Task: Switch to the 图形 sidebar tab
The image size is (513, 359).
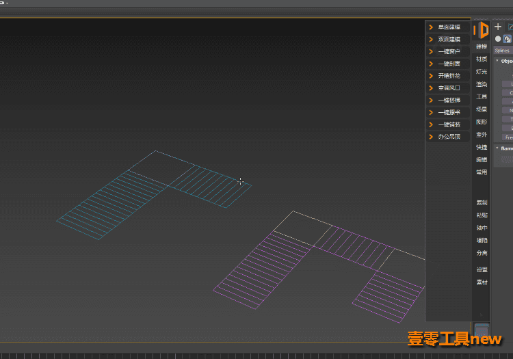Action: click(482, 122)
